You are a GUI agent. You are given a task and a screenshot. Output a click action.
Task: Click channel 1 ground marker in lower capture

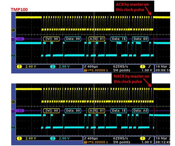coord(13,102)
